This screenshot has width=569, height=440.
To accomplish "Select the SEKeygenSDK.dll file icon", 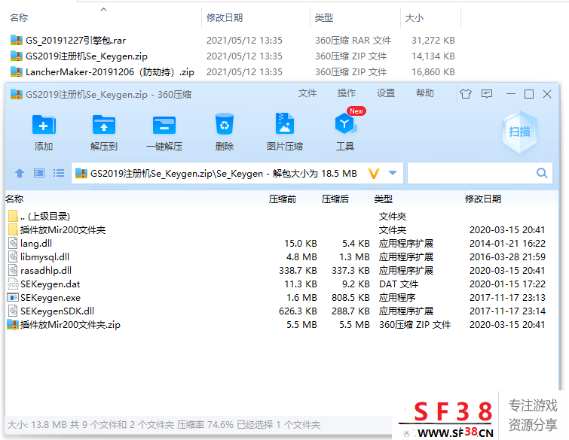I will [13, 311].
